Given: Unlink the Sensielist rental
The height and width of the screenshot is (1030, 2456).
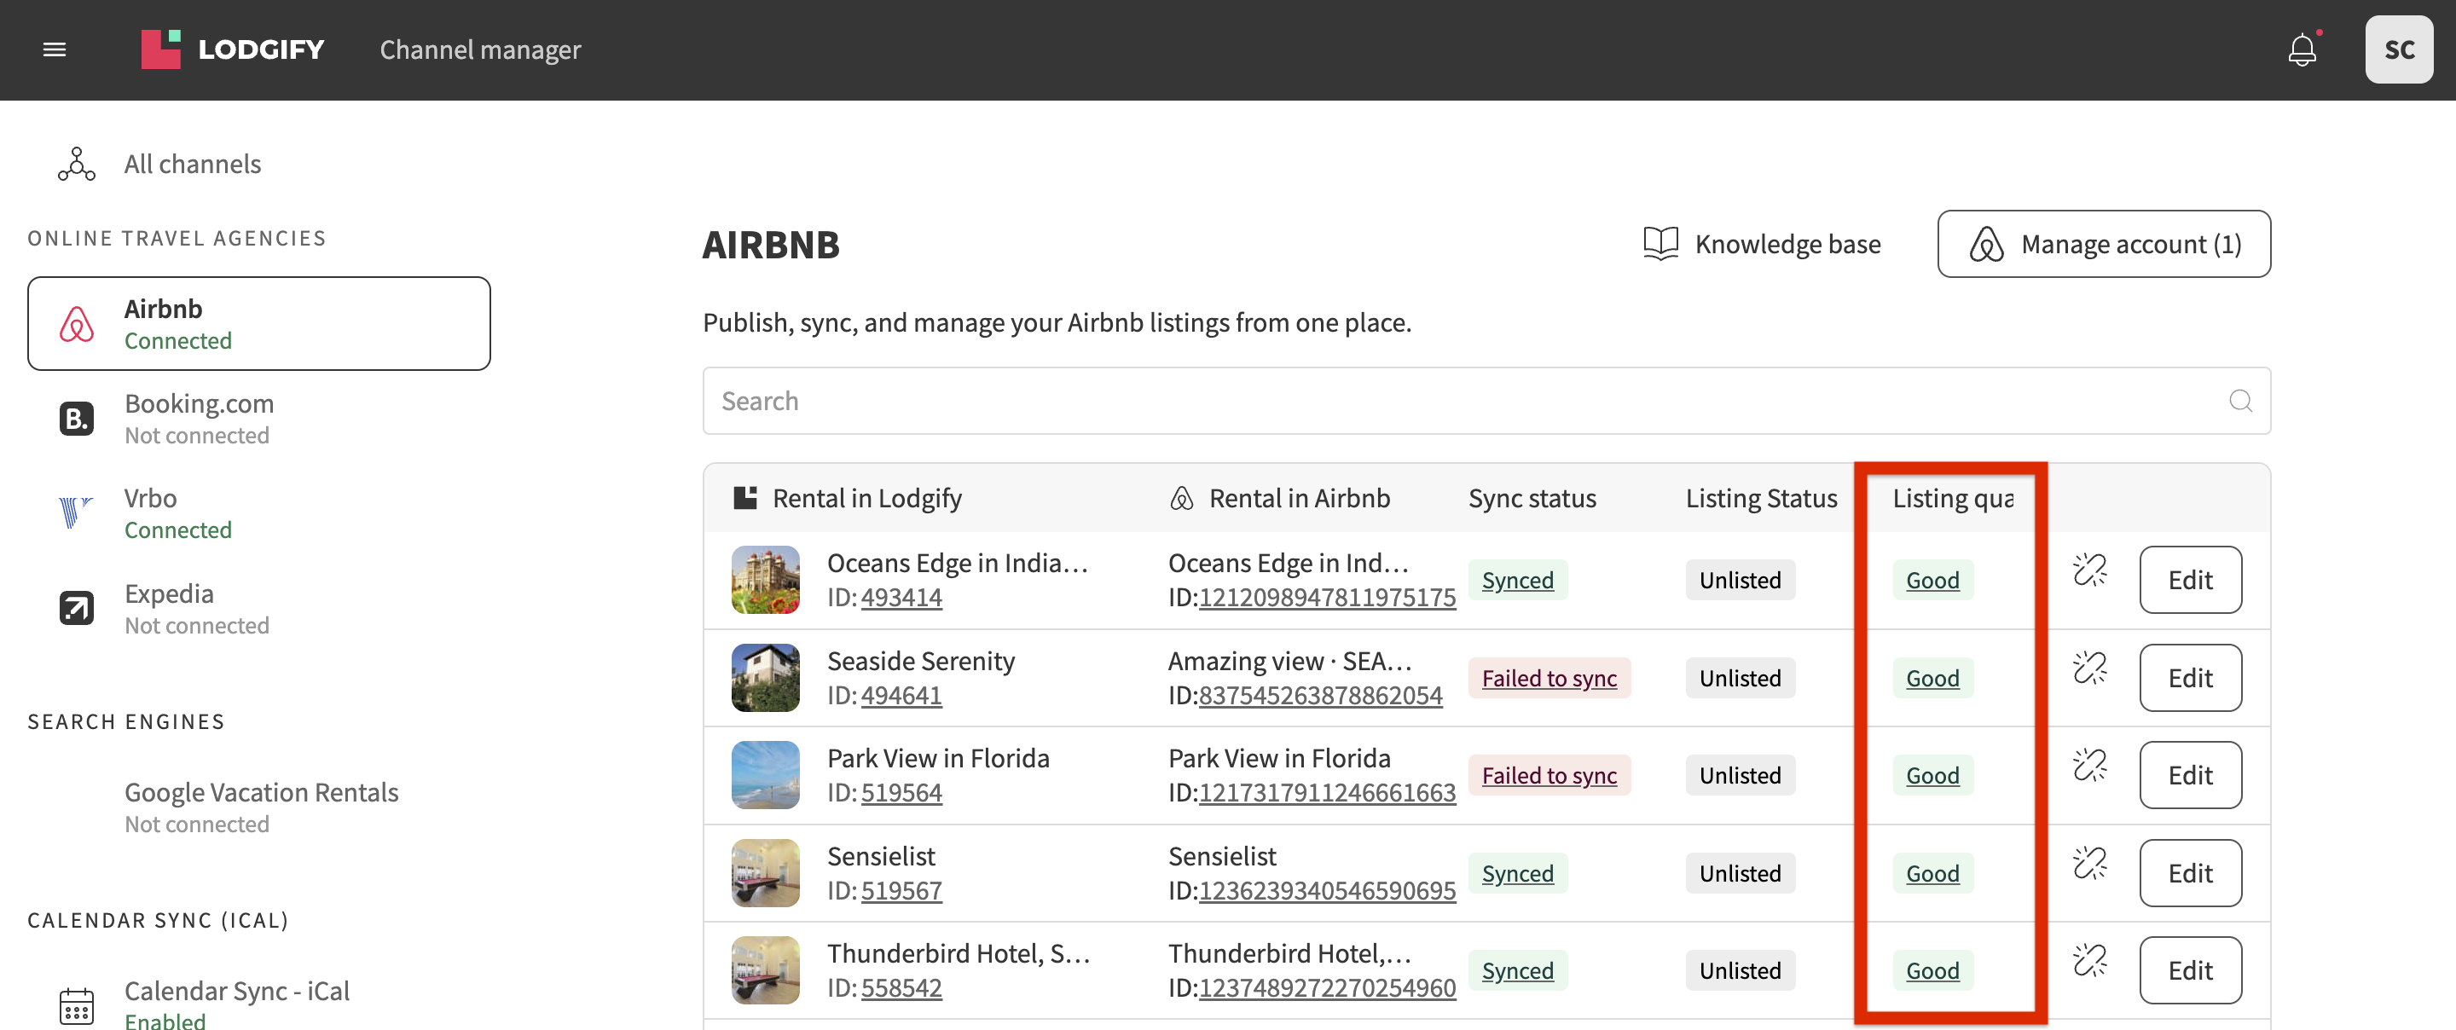Looking at the screenshot, I should [2089, 864].
